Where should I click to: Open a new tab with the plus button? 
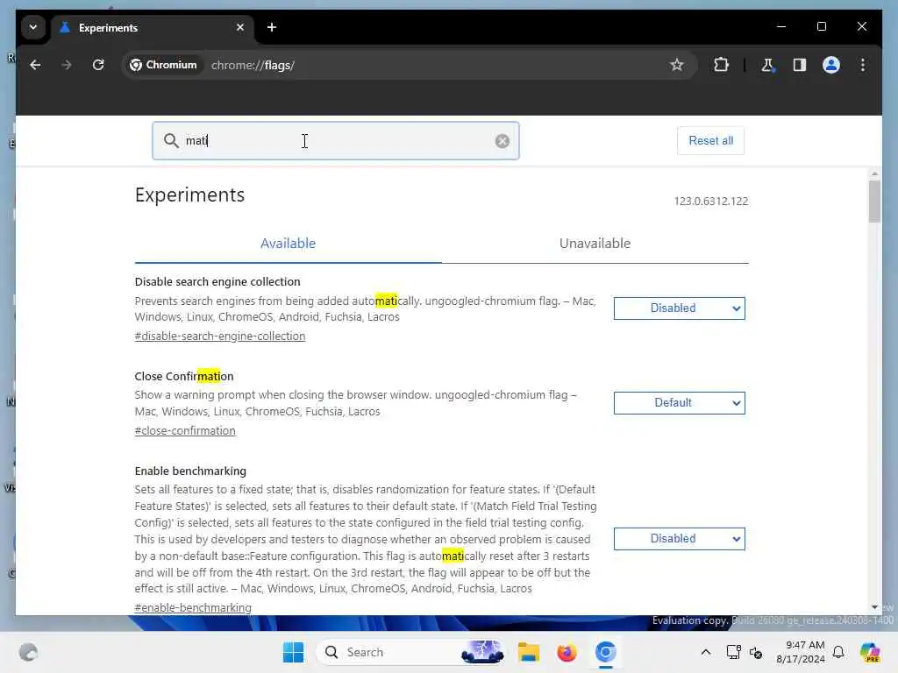click(x=272, y=27)
